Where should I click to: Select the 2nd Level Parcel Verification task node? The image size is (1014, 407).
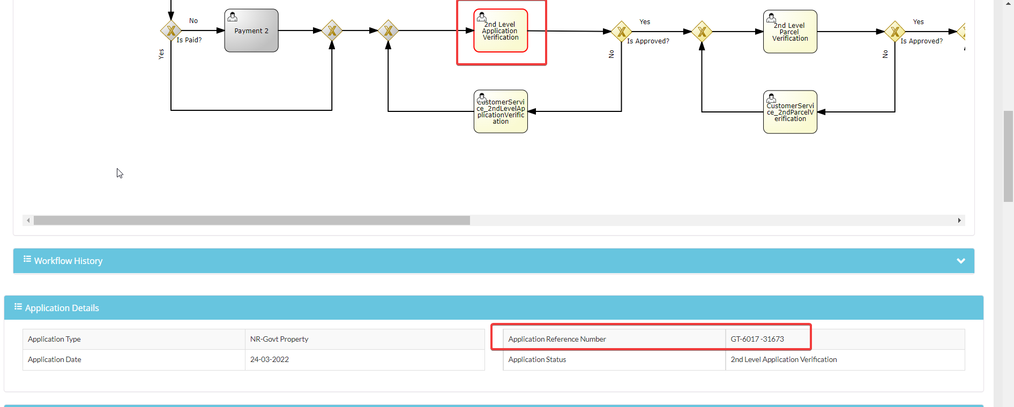coord(790,32)
